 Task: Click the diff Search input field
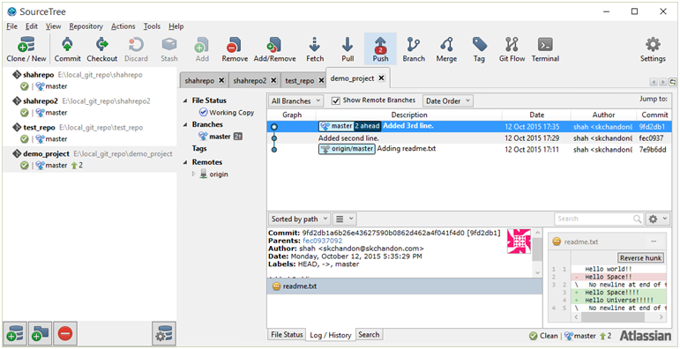click(595, 219)
